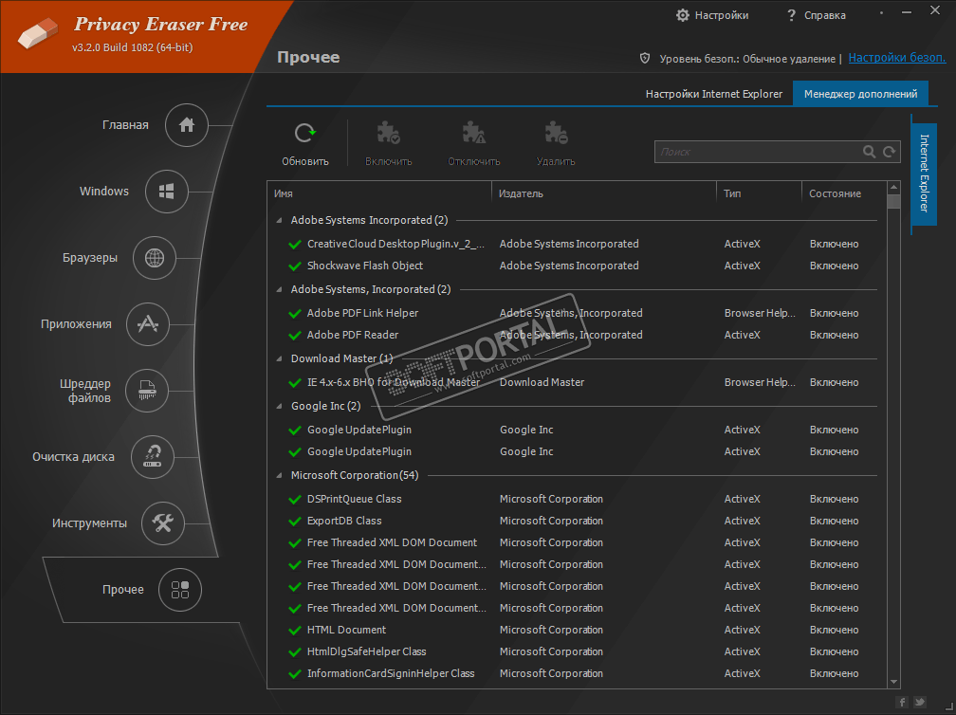Image resolution: width=956 pixels, height=715 pixels.
Task: Click the Обновить refresh icon
Action: point(304,133)
